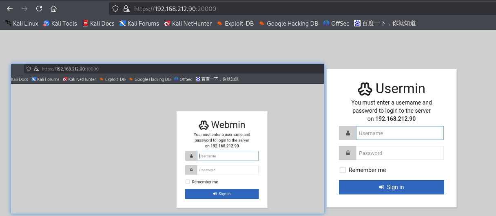Open the Kali Tools bookmark
Viewport: 496px width, 216px height.
click(x=60, y=23)
